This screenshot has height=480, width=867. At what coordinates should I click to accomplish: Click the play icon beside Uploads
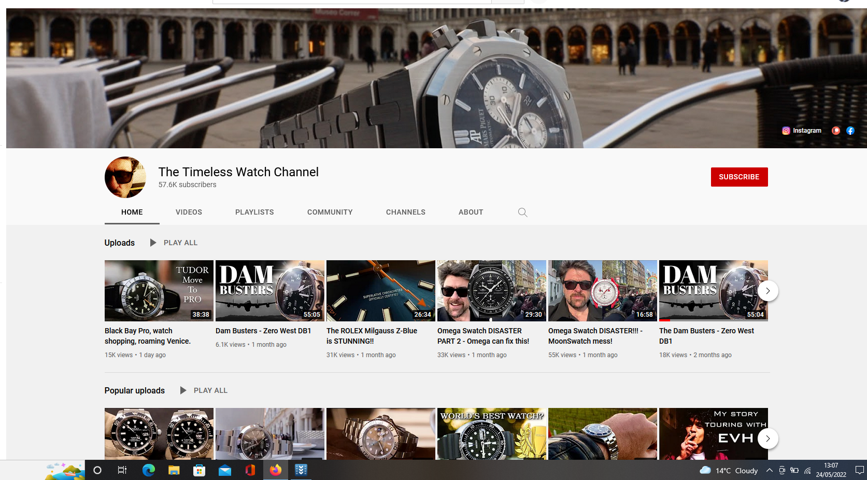(x=153, y=243)
